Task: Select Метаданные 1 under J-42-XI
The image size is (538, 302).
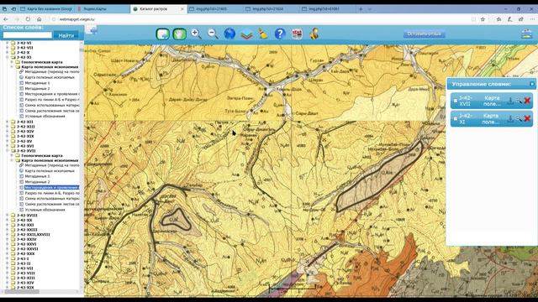Action: [x=37, y=83]
